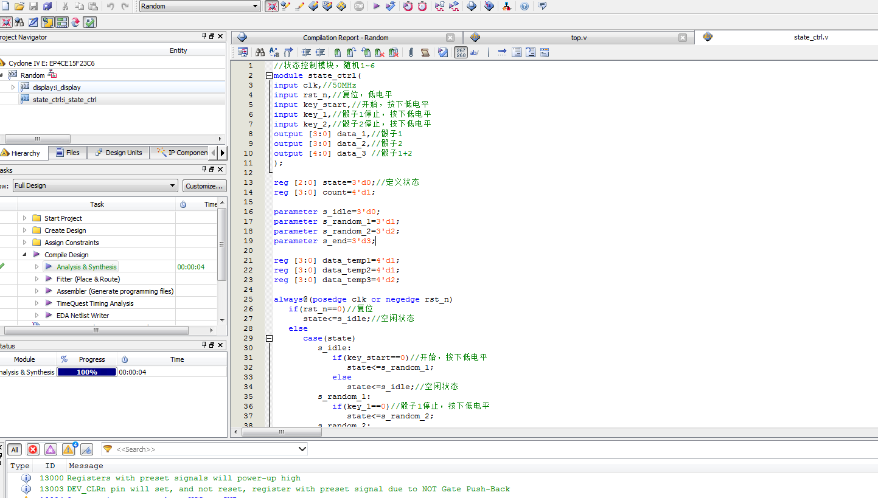The height and width of the screenshot is (498, 878).
Task: Increase indent of selected code
Action: click(x=306, y=52)
